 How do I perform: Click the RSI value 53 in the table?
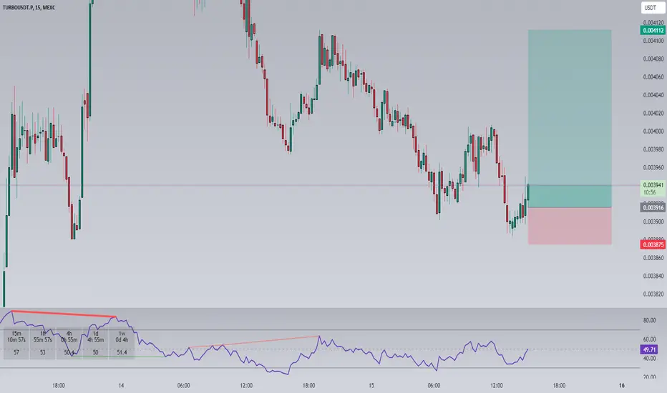click(x=42, y=352)
